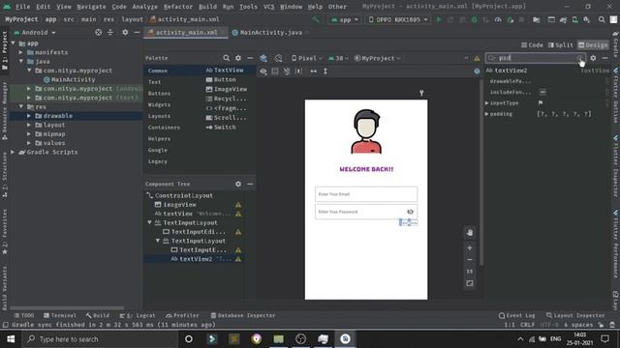Open the MyProject theme dropdown
Image resolution: width=620 pixels, height=348 pixels.
point(378,58)
